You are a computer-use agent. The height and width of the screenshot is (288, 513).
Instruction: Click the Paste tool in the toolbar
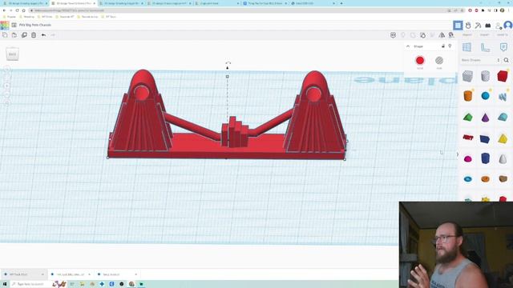click(14, 35)
